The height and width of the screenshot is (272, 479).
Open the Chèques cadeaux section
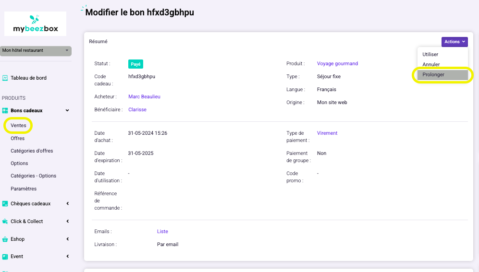(x=31, y=203)
